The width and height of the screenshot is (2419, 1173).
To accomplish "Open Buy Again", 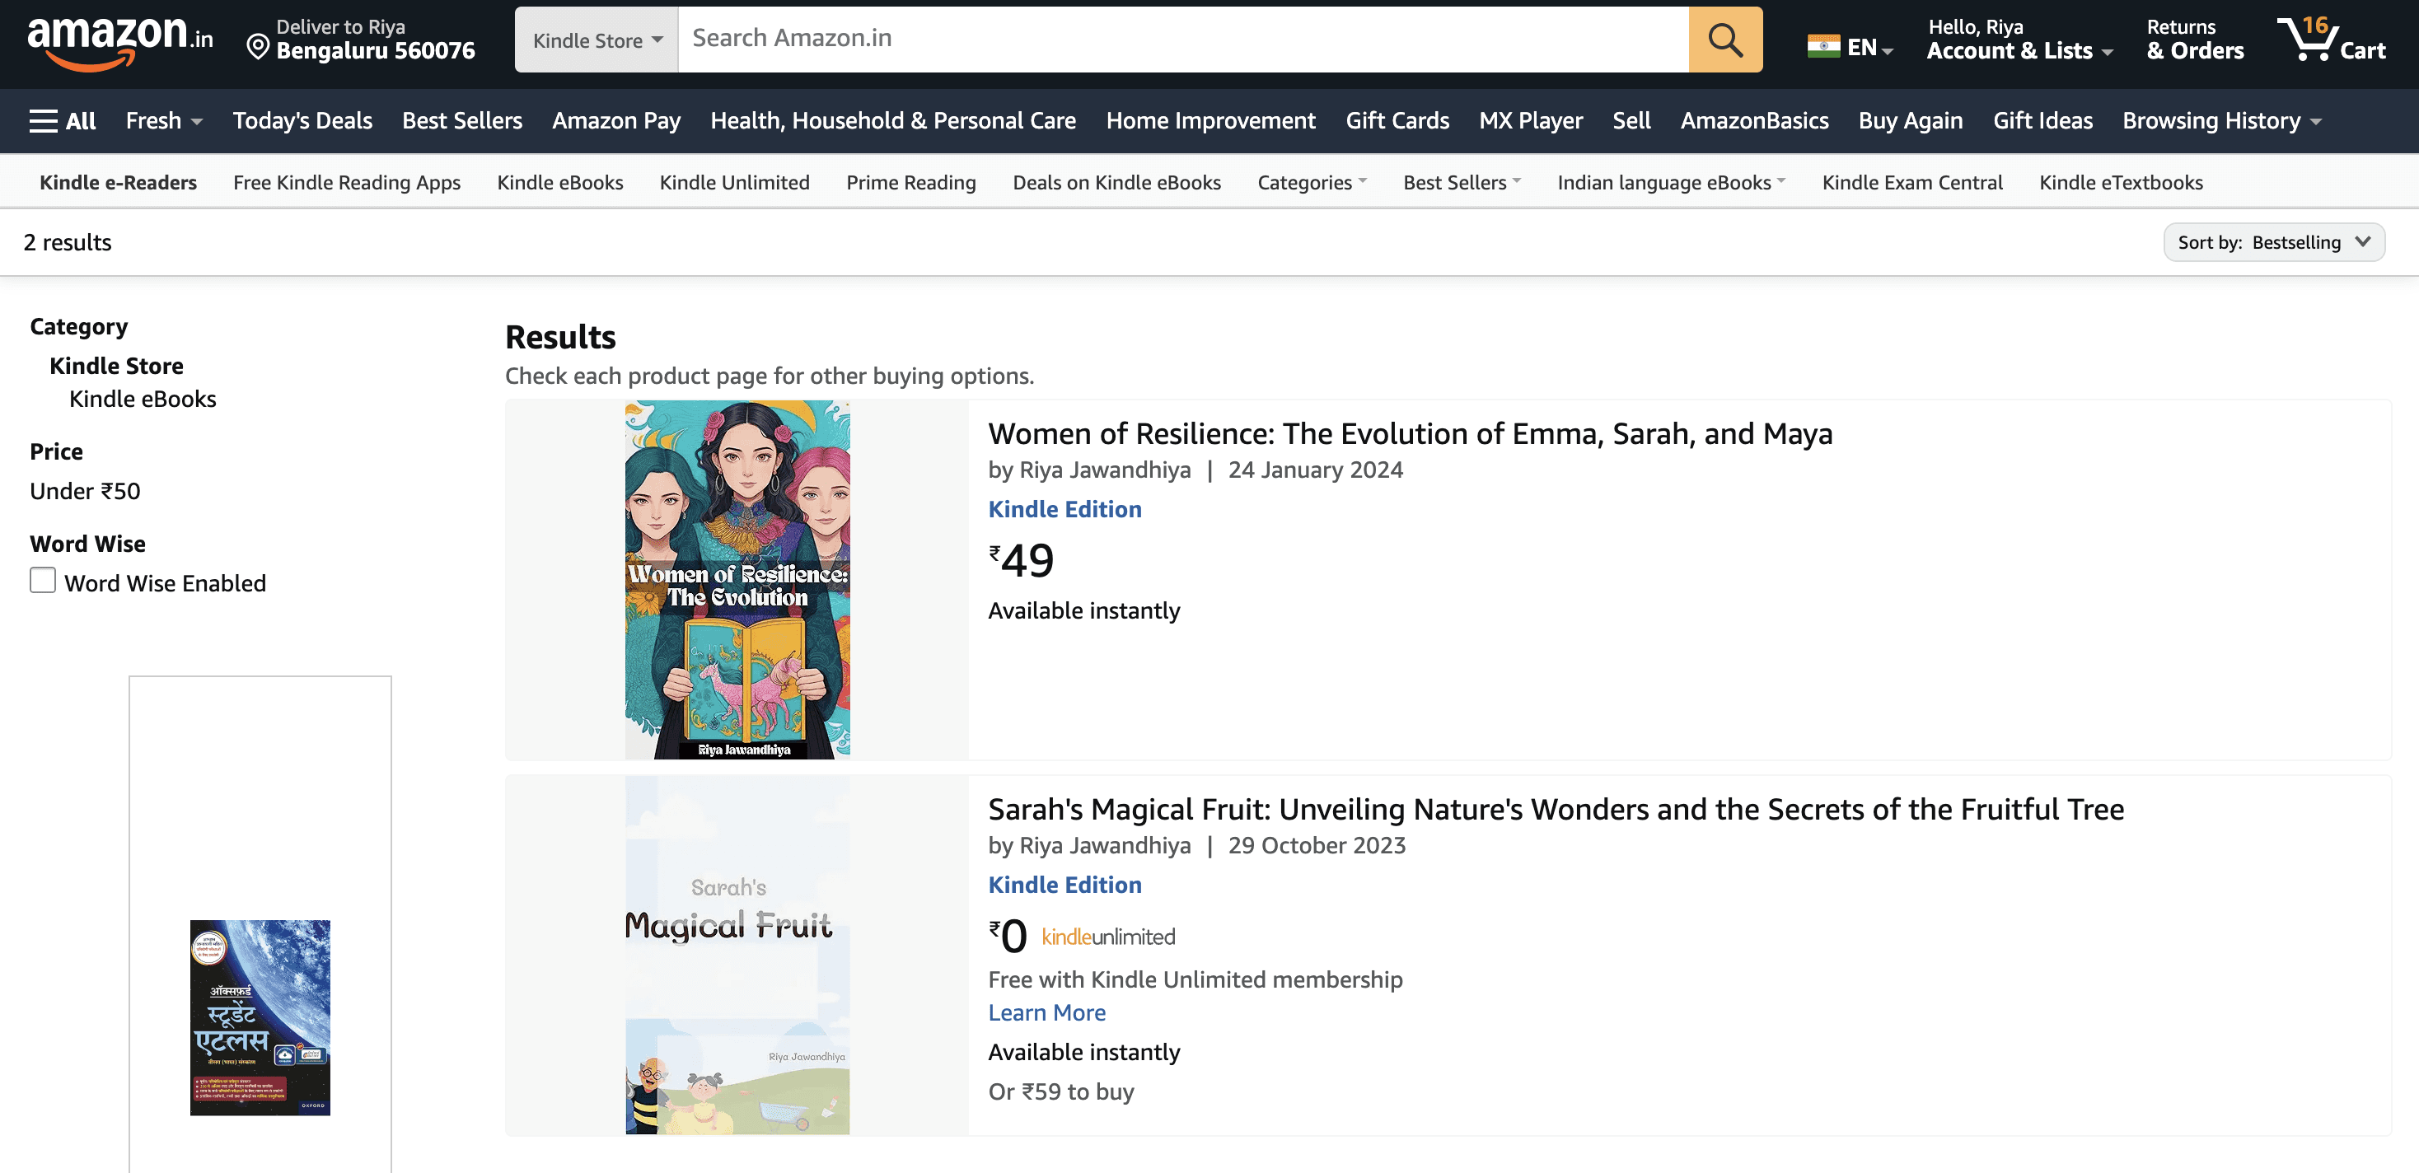I will click(1910, 121).
